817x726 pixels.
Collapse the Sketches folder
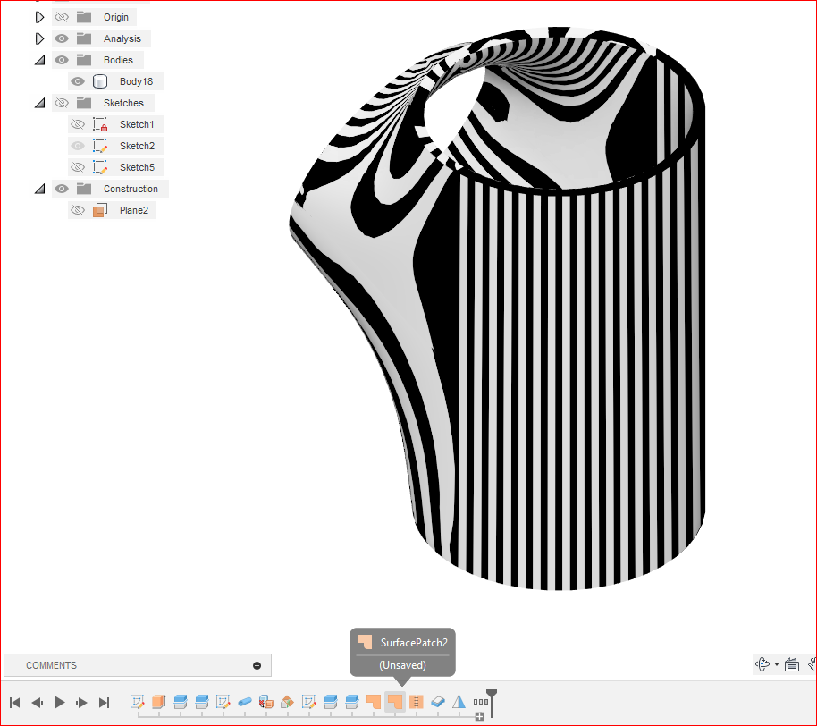(x=39, y=103)
